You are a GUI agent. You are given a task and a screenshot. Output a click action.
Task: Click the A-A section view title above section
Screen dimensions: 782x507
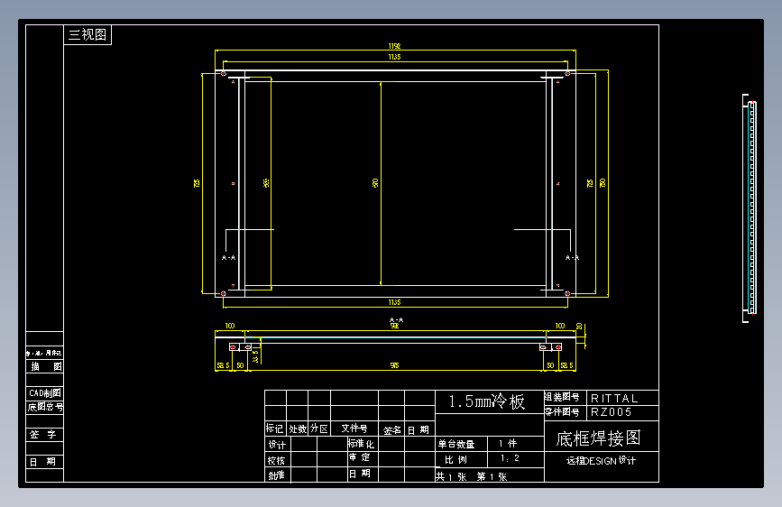(x=396, y=320)
